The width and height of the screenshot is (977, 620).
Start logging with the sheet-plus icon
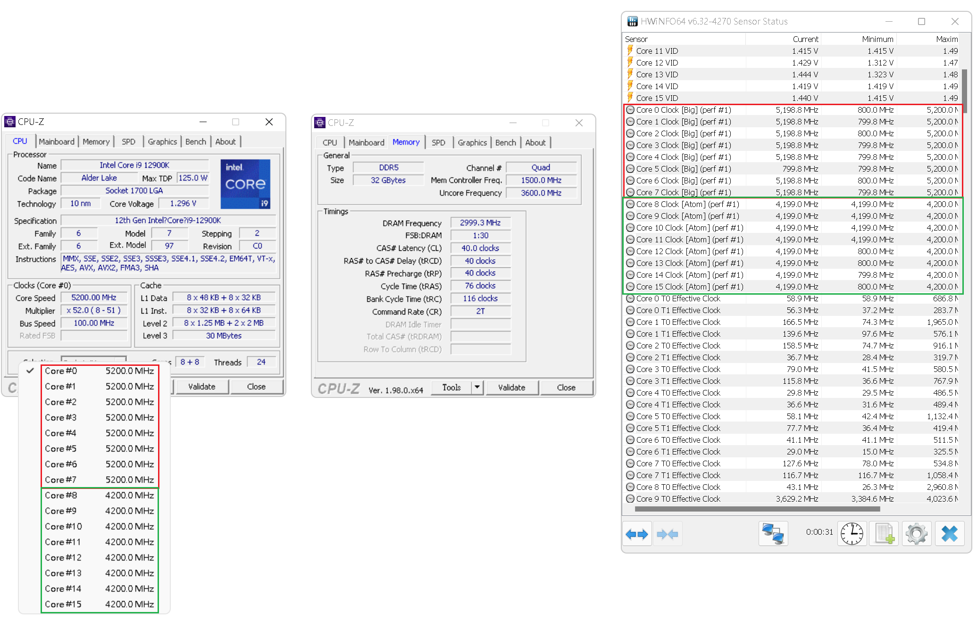click(884, 534)
